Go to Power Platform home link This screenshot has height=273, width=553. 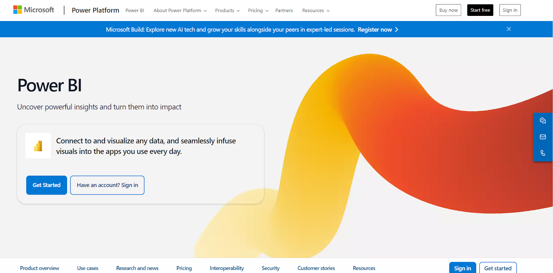95,10
